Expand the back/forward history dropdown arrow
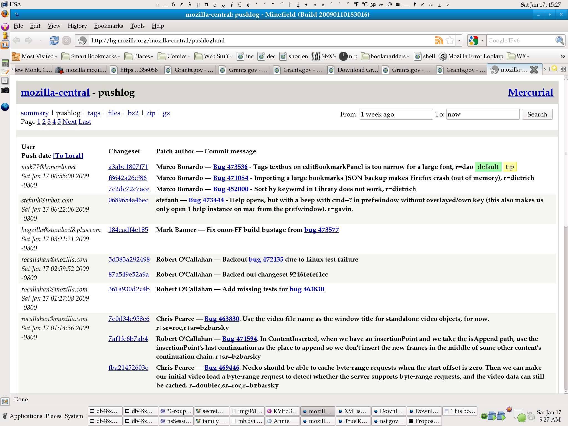 point(41,41)
